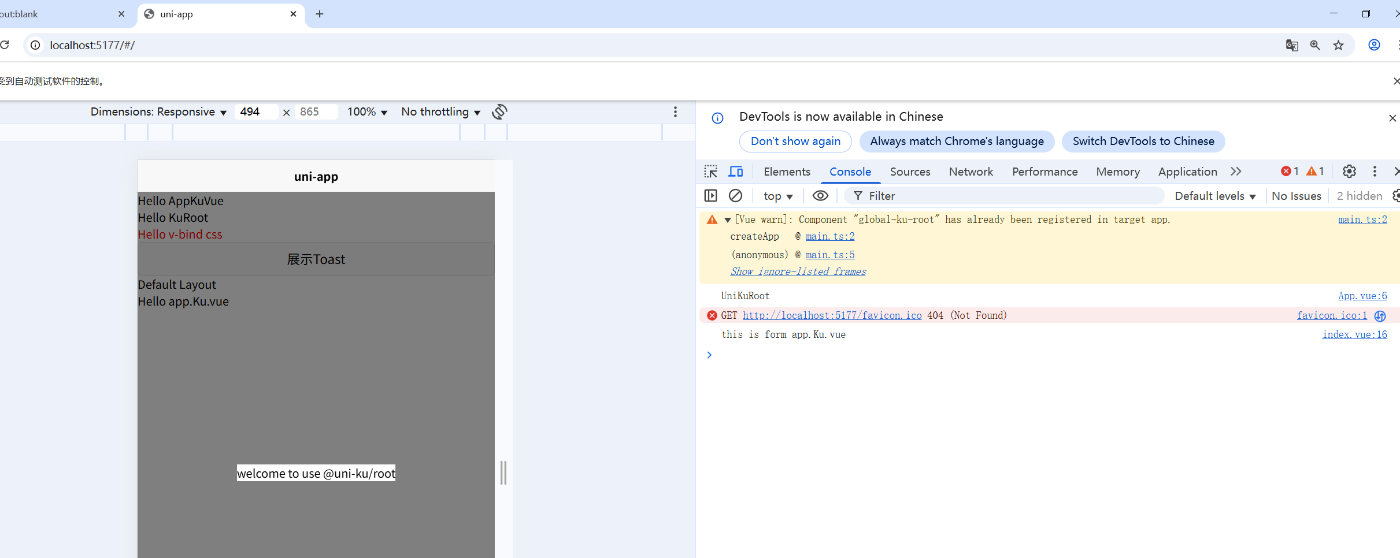Click the clear console icon
1400x558 pixels.
(735, 196)
